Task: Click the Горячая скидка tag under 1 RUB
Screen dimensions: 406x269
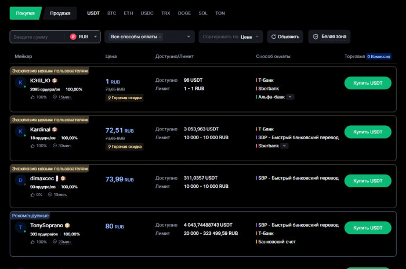Action: pos(125,98)
